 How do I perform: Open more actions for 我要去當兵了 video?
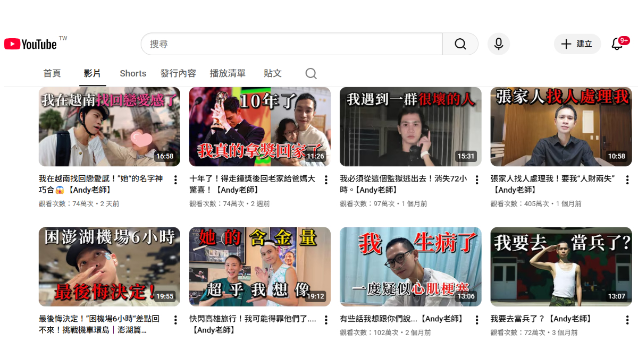click(627, 320)
